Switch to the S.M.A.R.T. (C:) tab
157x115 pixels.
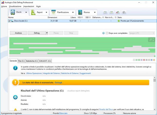pyautogui.click(x=45, y=61)
